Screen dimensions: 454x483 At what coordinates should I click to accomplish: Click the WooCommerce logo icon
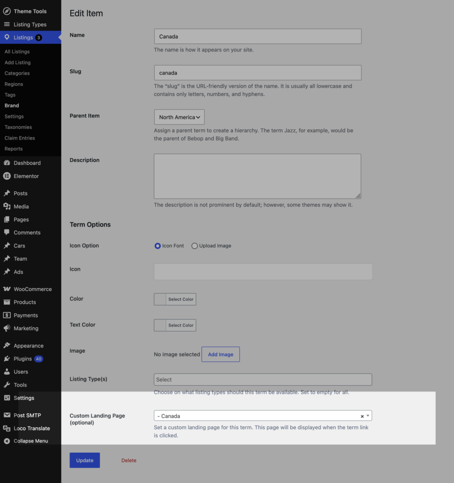pos(7,289)
